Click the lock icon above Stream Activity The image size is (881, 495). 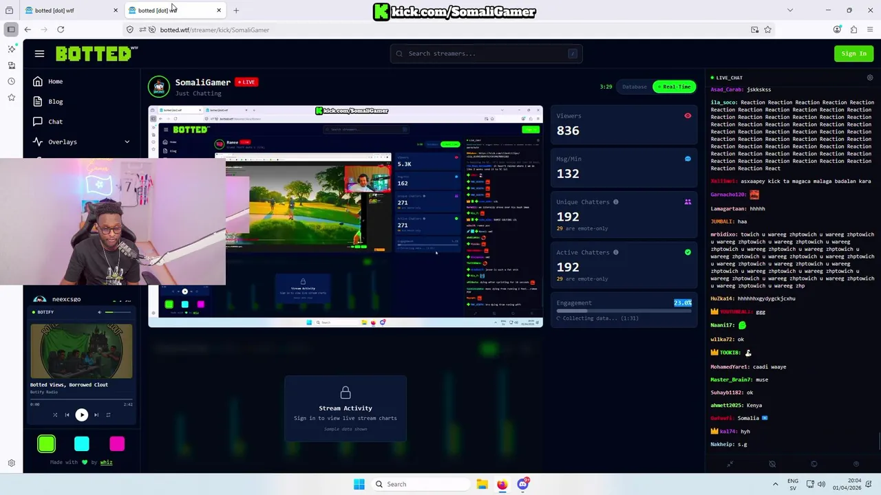(346, 393)
